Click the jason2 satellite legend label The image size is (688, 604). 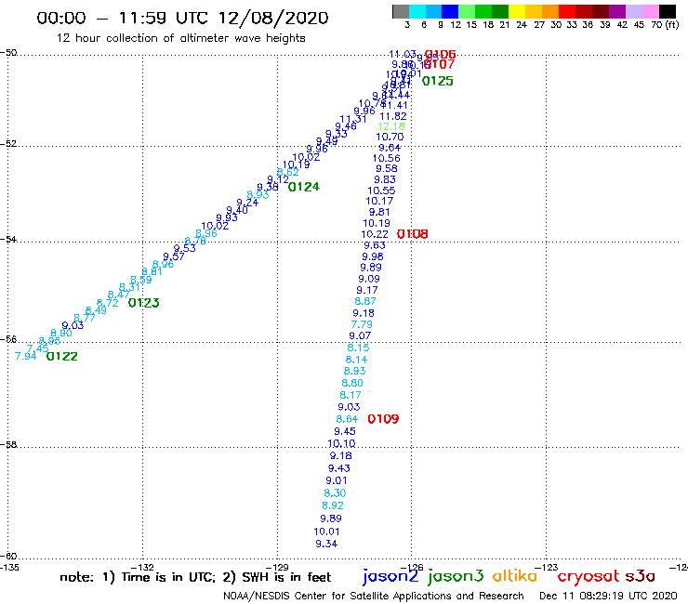[390, 576]
